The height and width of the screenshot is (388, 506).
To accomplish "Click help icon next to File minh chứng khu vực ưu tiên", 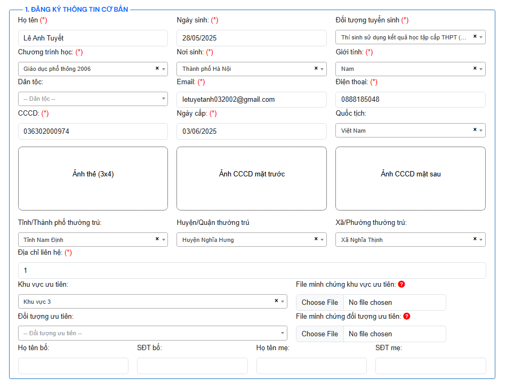I will [x=401, y=284].
